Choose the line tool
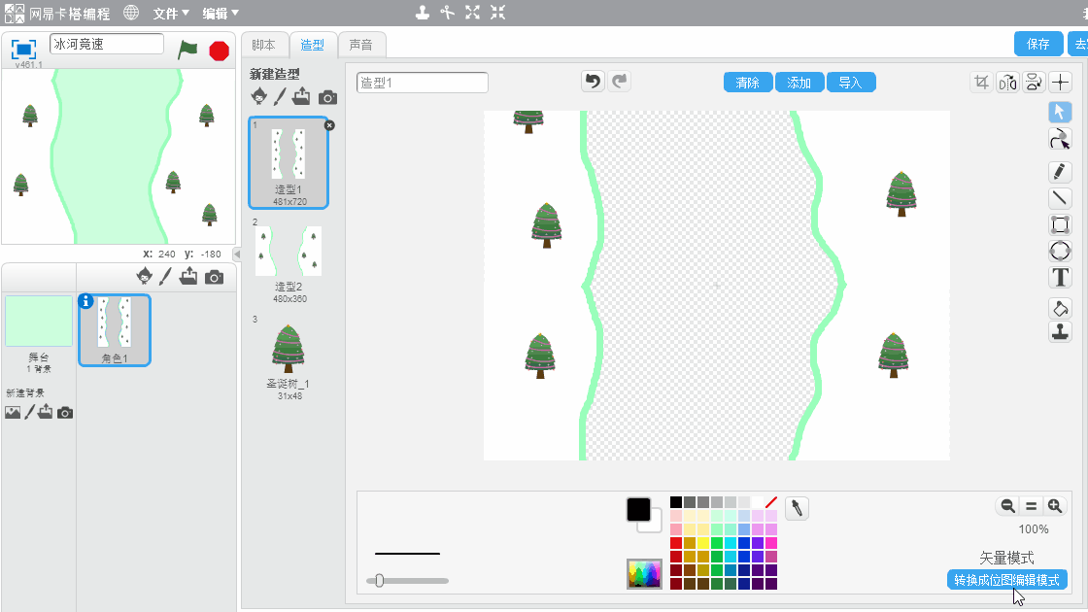The height and width of the screenshot is (612, 1088). pos(1060,198)
